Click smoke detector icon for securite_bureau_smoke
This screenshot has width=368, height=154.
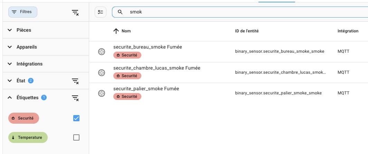click(x=101, y=52)
